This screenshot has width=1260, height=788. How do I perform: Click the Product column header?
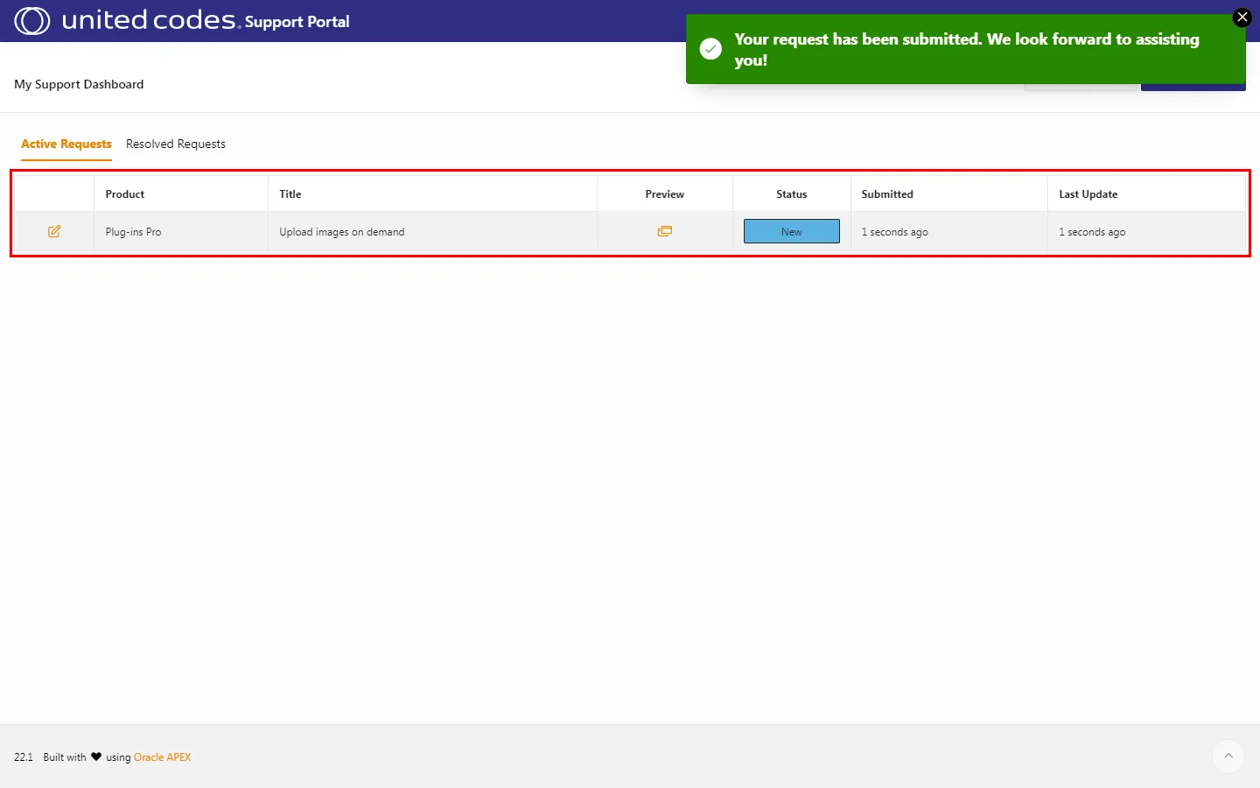[x=125, y=194]
